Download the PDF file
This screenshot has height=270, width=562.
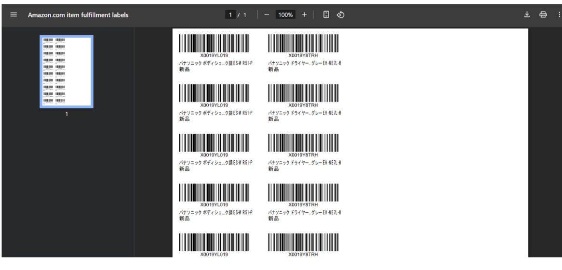pyautogui.click(x=527, y=15)
